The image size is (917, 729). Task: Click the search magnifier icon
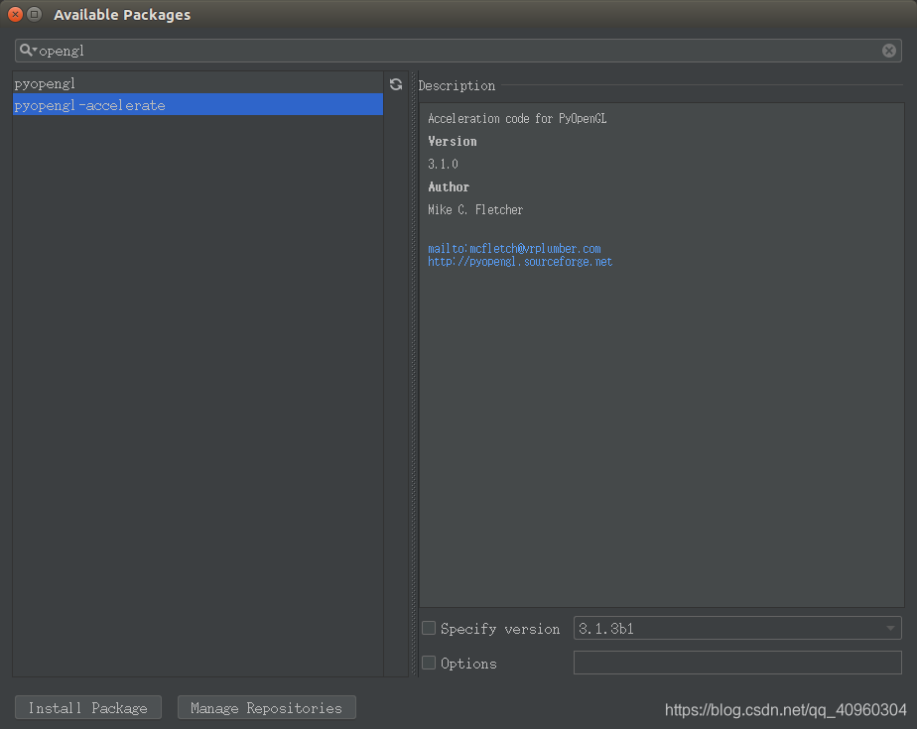pos(27,51)
